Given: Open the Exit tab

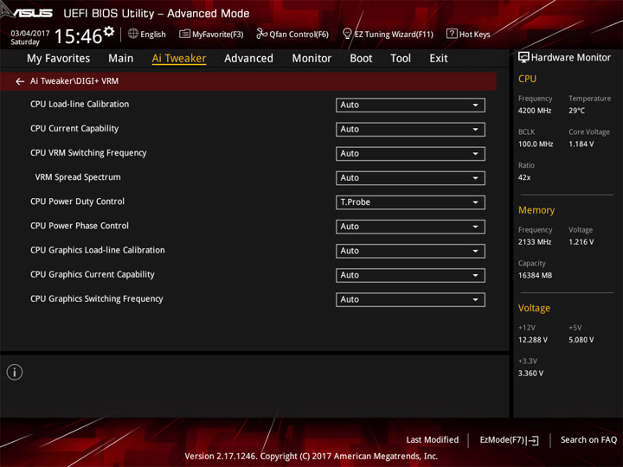Looking at the screenshot, I should pyautogui.click(x=438, y=59).
